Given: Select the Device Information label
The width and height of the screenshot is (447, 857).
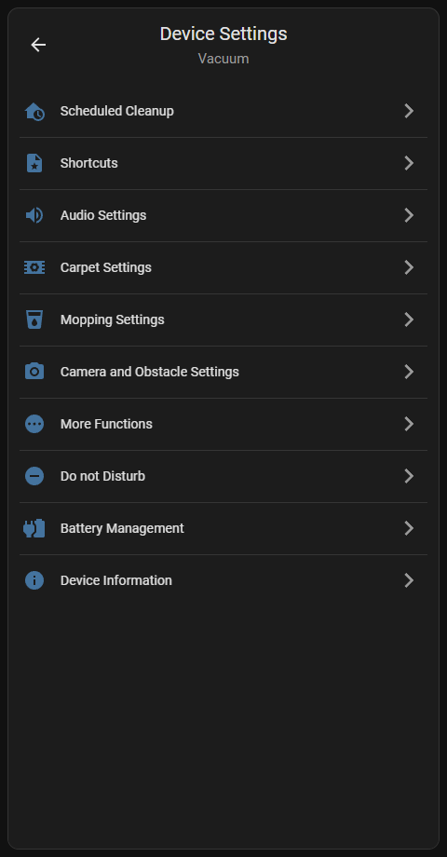Looking at the screenshot, I should click(x=116, y=580).
